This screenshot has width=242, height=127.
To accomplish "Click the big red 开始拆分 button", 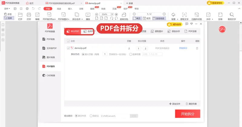I will [x=188, y=114].
